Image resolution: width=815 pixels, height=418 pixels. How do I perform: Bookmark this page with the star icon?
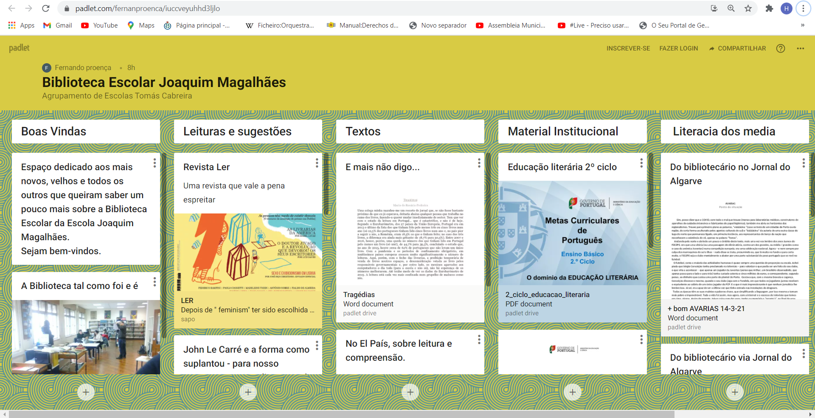point(748,8)
